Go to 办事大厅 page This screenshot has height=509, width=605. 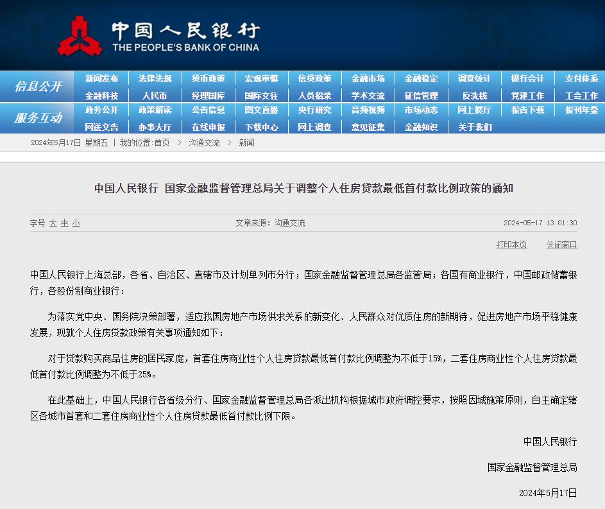coord(155,127)
